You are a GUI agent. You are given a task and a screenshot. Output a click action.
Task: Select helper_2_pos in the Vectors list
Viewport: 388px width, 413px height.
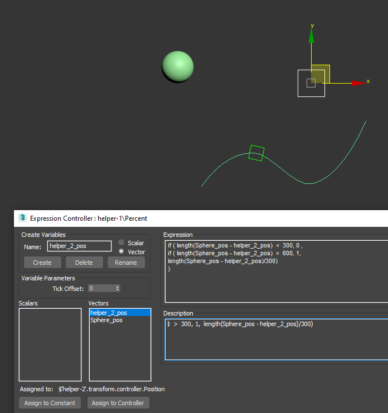(109, 313)
